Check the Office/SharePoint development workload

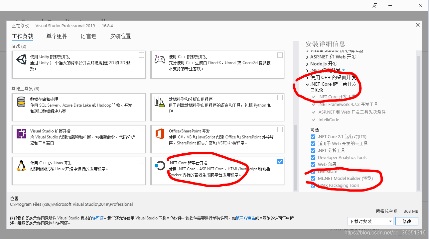[280, 129]
